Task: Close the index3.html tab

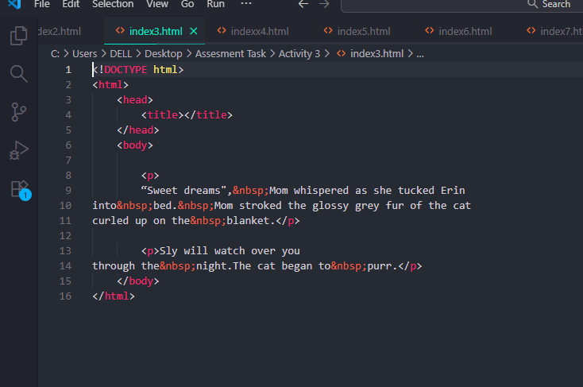Action: (x=194, y=32)
